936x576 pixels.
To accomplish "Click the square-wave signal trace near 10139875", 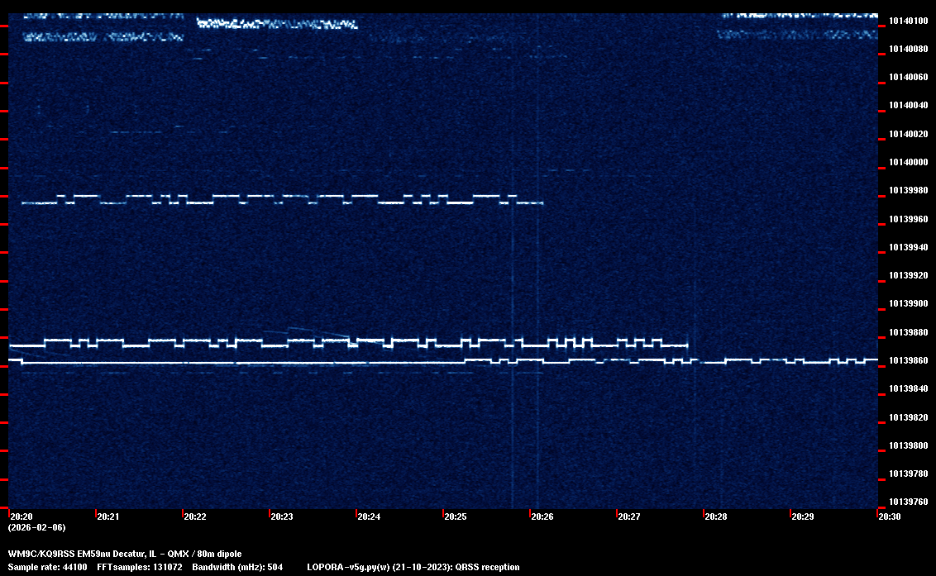I will pos(331,342).
